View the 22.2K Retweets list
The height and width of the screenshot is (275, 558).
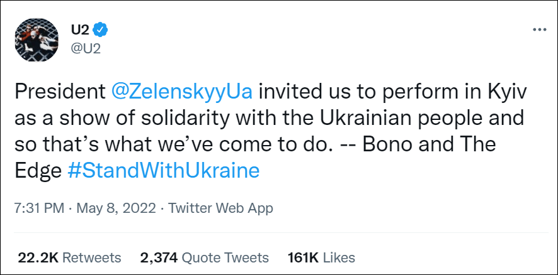69,257
